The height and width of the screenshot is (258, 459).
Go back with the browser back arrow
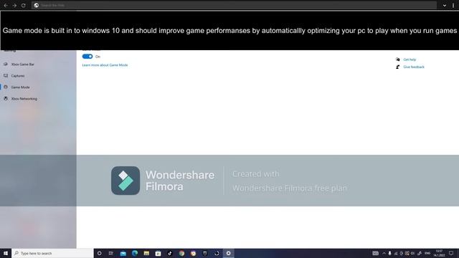tap(6, 5)
